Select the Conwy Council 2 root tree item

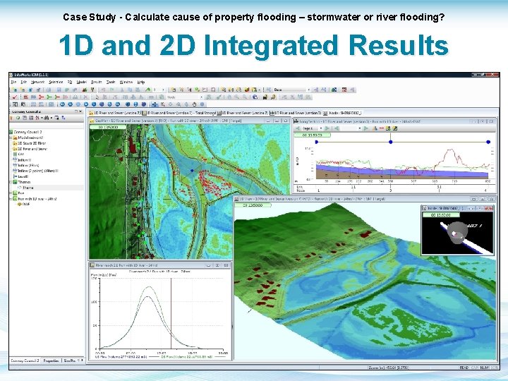[x=27, y=132]
